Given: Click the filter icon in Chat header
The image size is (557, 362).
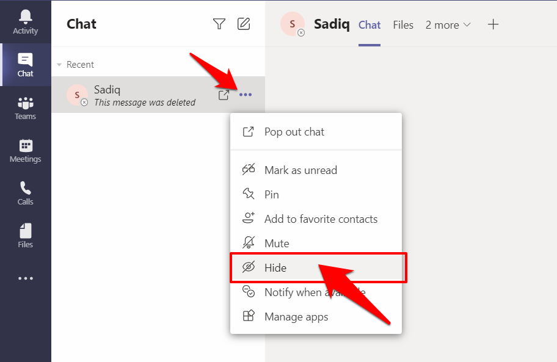Looking at the screenshot, I should click(x=219, y=24).
